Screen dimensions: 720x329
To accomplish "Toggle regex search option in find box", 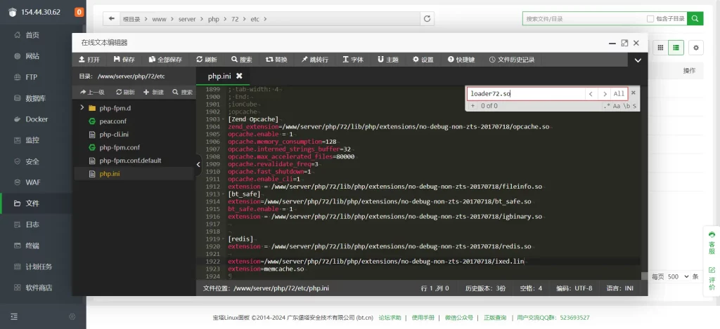I will (x=606, y=106).
